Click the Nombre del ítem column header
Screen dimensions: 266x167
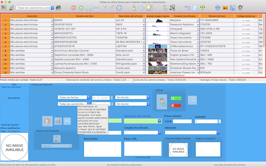(x=85, y=16)
